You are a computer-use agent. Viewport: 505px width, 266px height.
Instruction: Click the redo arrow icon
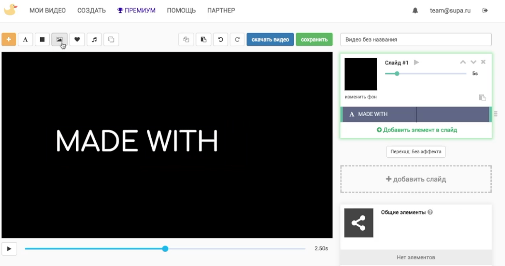click(237, 40)
